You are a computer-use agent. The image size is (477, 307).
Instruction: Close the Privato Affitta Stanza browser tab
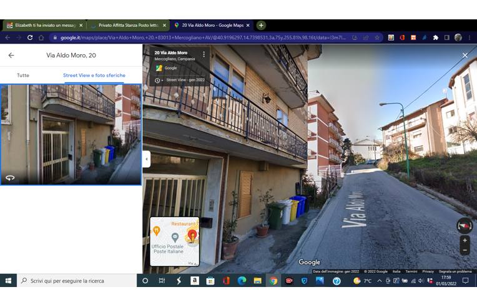click(164, 26)
